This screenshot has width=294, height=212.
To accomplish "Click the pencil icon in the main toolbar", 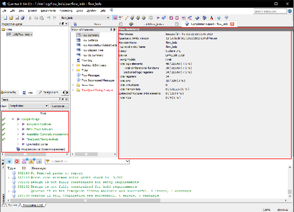I will click(127, 18).
